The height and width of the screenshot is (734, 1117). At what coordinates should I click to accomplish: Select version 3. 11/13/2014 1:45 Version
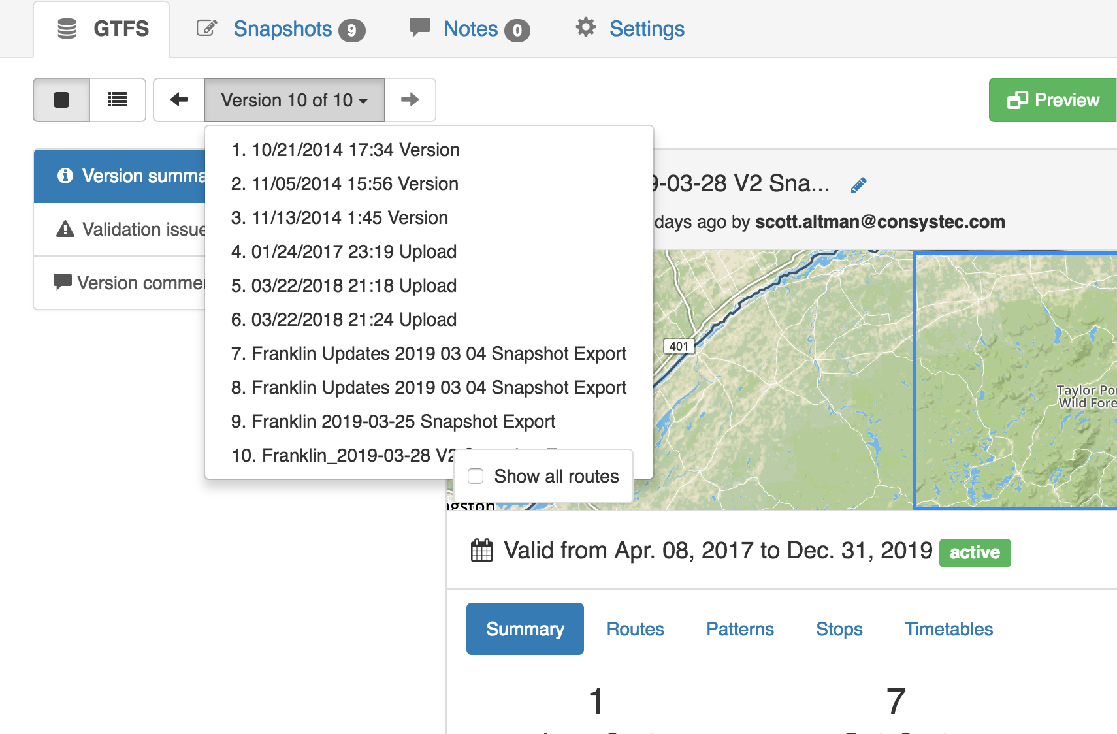[429, 218]
